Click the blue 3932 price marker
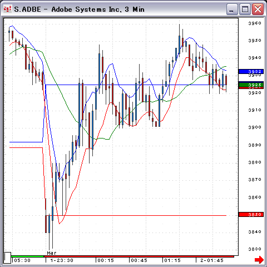267x267 pixels. [251, 71]
